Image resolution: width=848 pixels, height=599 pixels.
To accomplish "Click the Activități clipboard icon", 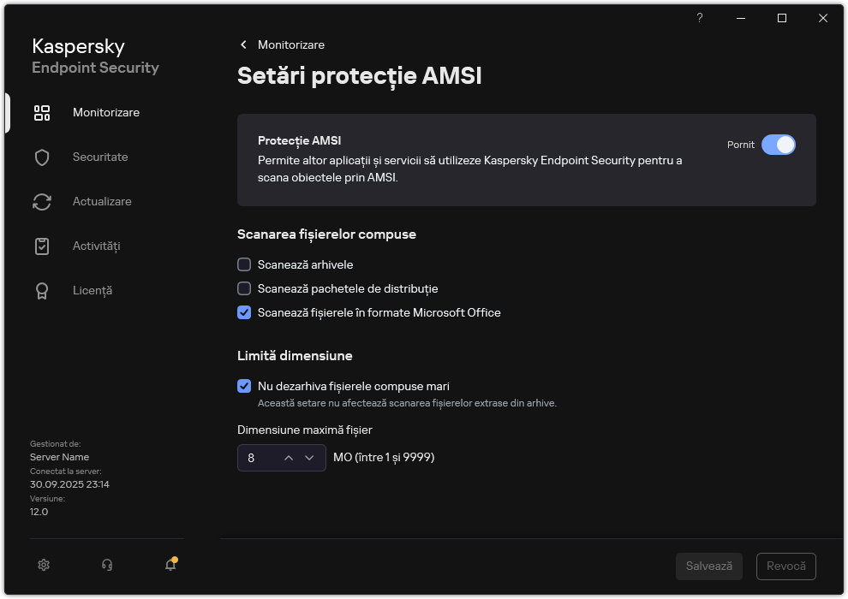I will 42,246.
